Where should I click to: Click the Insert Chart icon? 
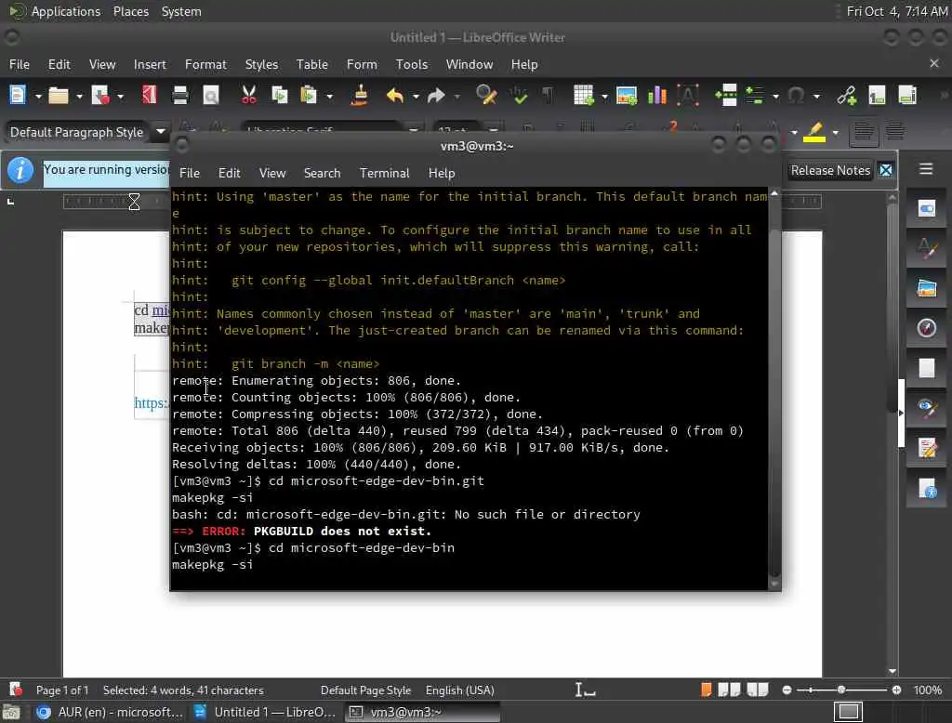click(657, 96)
